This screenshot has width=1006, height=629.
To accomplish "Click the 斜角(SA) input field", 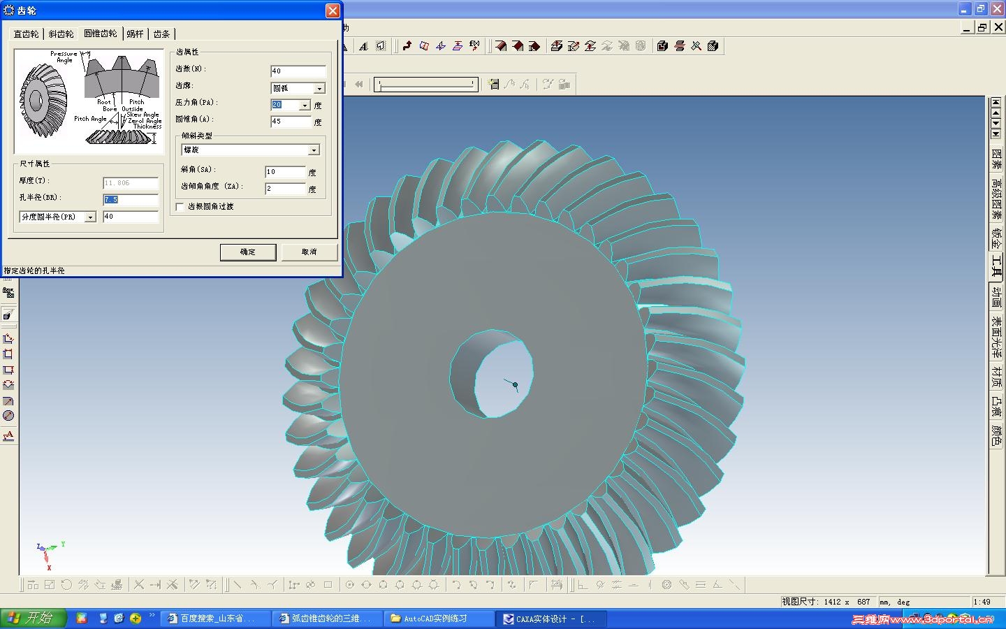I will (286, 172).
